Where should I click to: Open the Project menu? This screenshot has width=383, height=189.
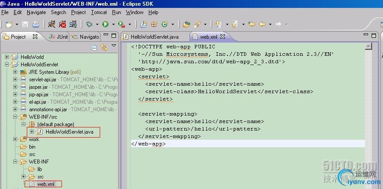tap(79, 12)
